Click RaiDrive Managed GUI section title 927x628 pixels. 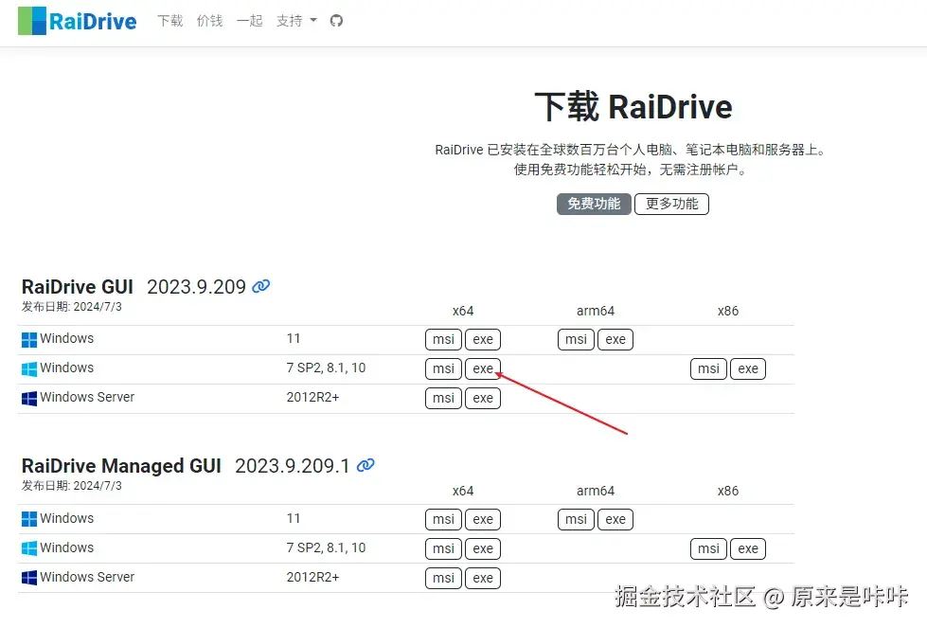click(121, 466)
